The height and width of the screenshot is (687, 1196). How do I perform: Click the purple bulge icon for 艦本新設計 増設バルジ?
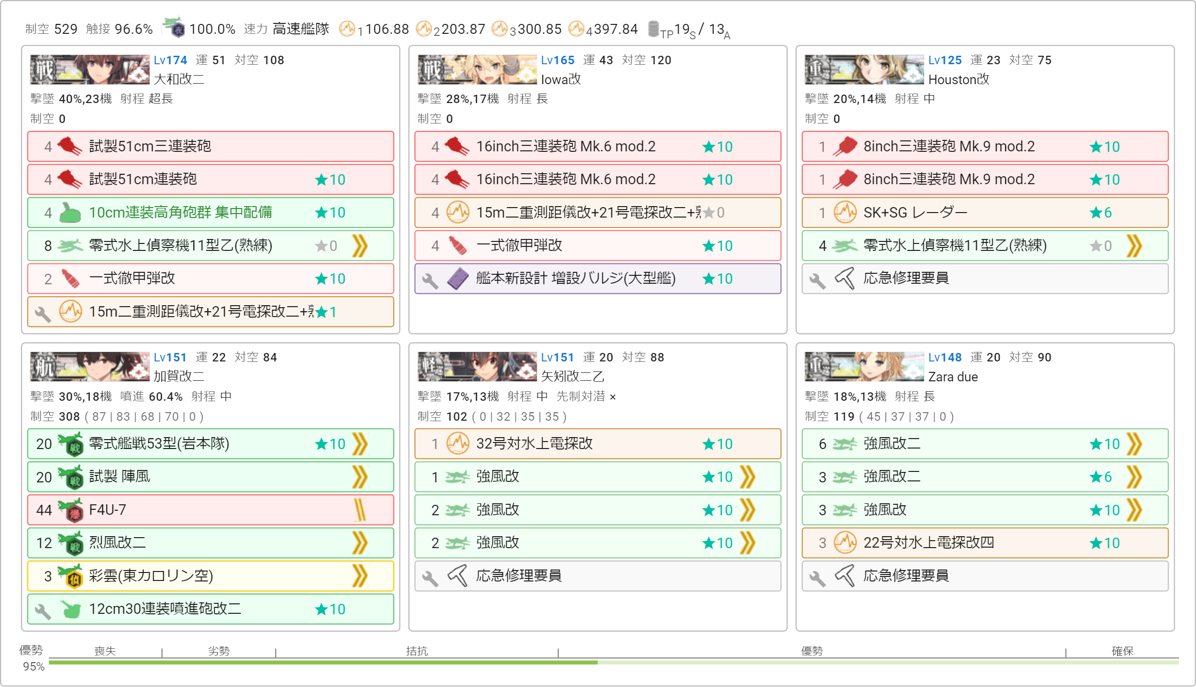pos(457,279)
